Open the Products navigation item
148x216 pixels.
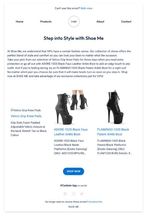[x=46, y=22]
